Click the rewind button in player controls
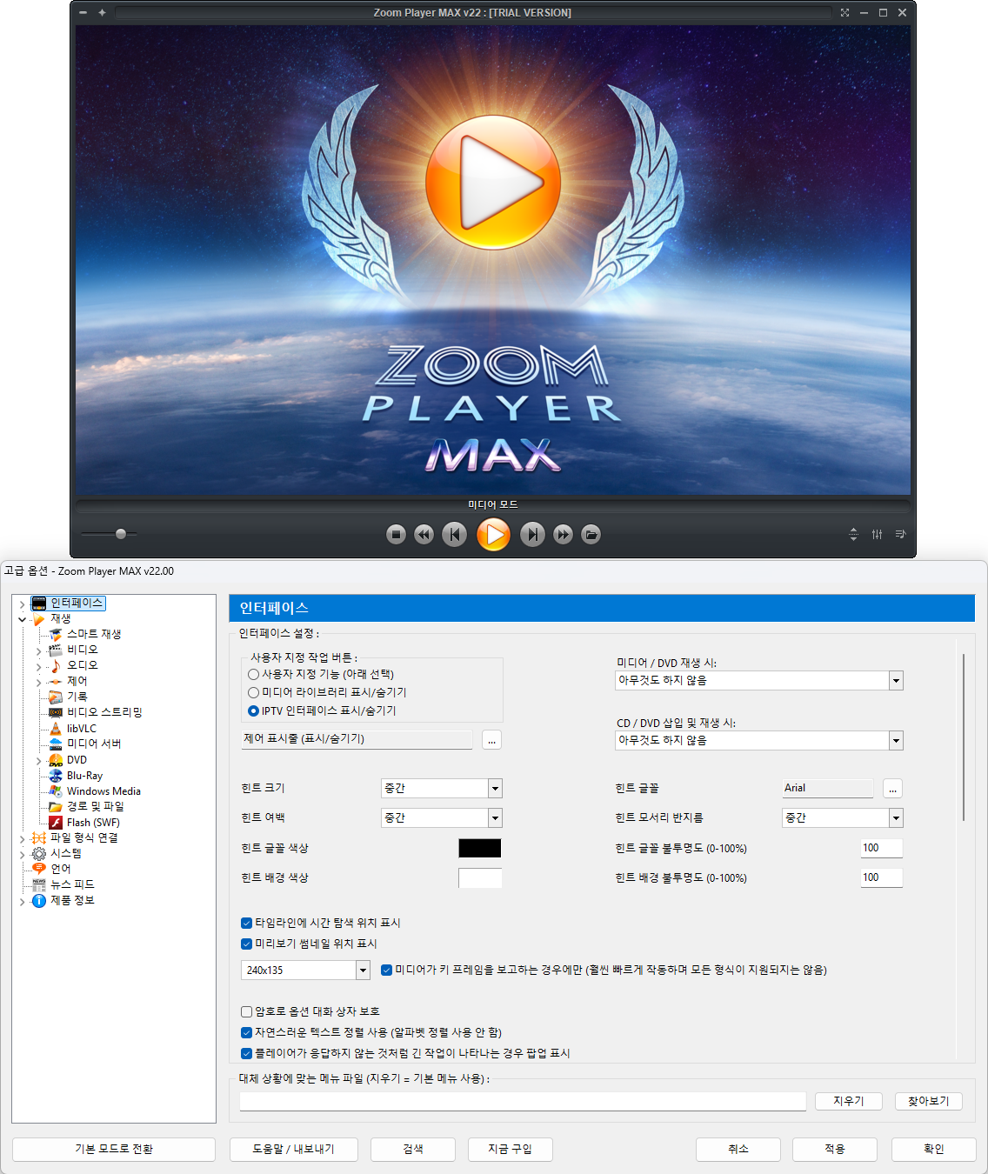988x1174 pixels. (x=424, y=535)
